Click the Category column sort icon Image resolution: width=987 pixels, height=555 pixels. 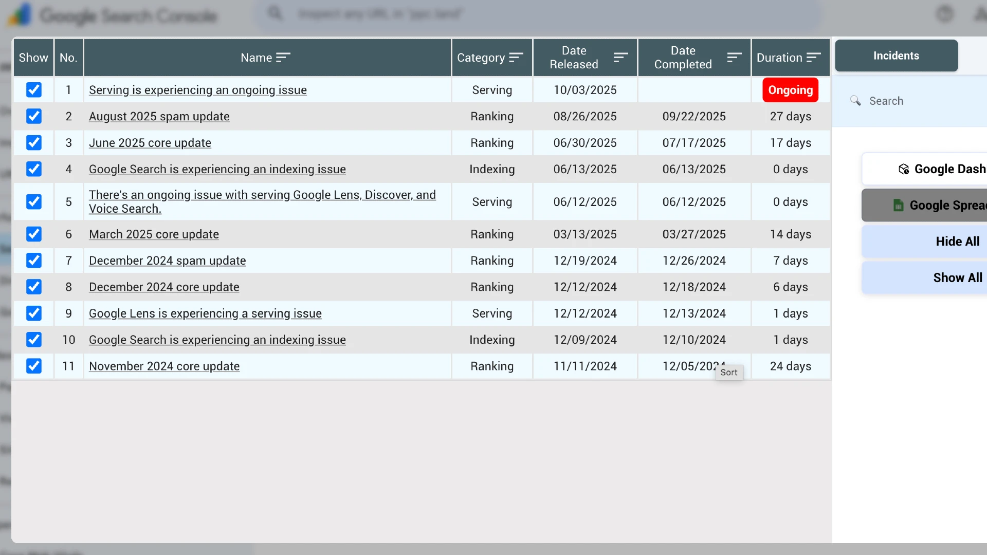click(x=516, y=58)
